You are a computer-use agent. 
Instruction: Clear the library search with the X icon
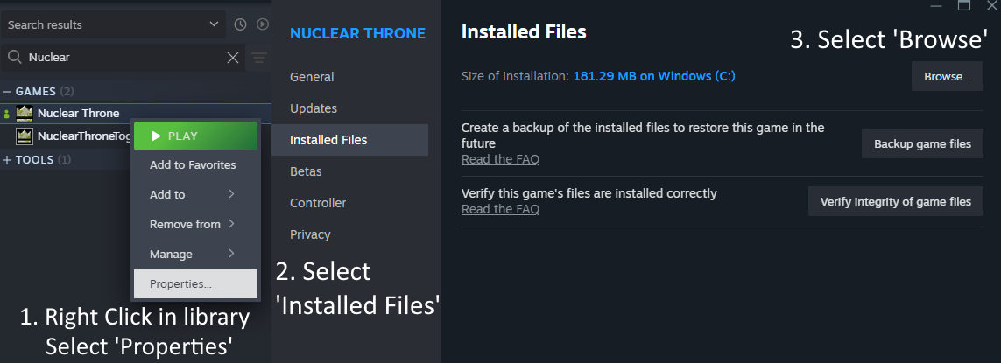coord(233,58)
